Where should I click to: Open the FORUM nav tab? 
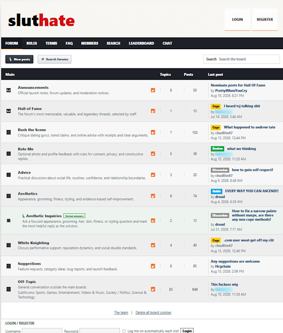pos(12,43)
